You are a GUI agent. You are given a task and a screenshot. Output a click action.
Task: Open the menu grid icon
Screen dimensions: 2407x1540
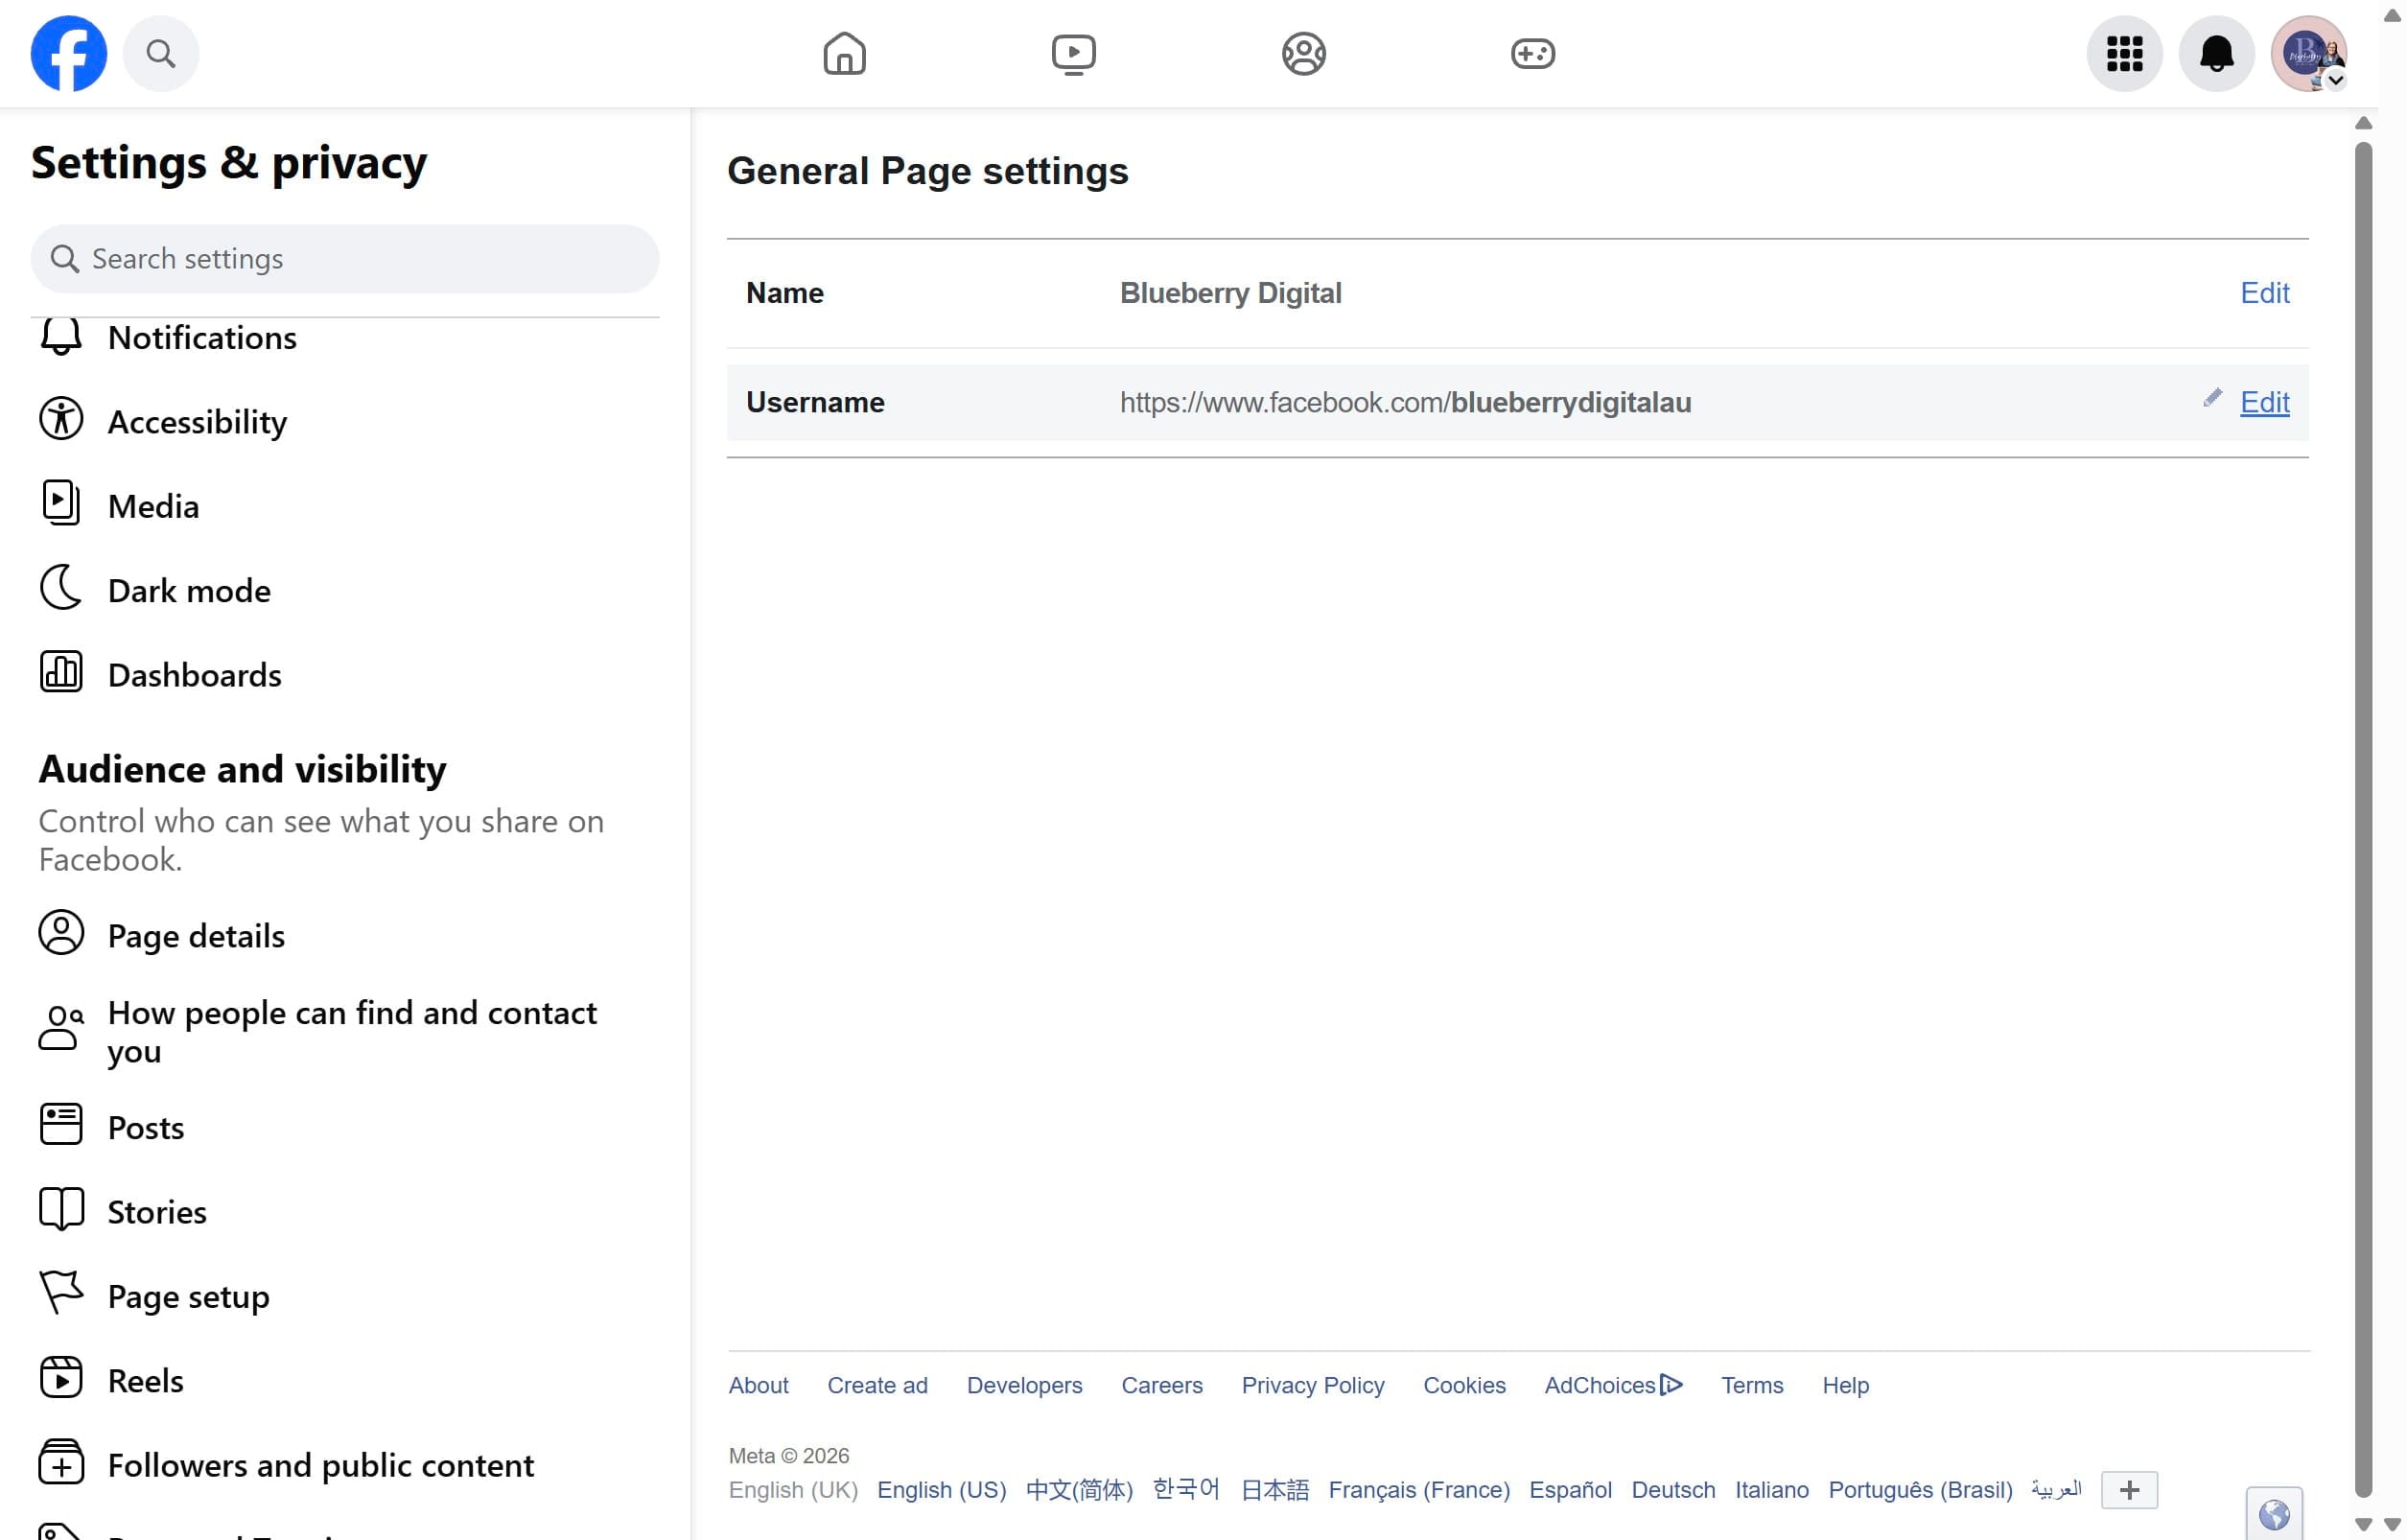(2124, 54)
